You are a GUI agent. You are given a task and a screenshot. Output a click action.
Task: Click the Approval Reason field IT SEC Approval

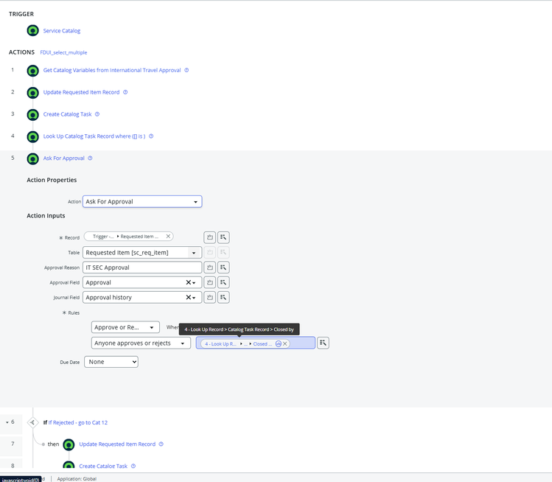142,268
